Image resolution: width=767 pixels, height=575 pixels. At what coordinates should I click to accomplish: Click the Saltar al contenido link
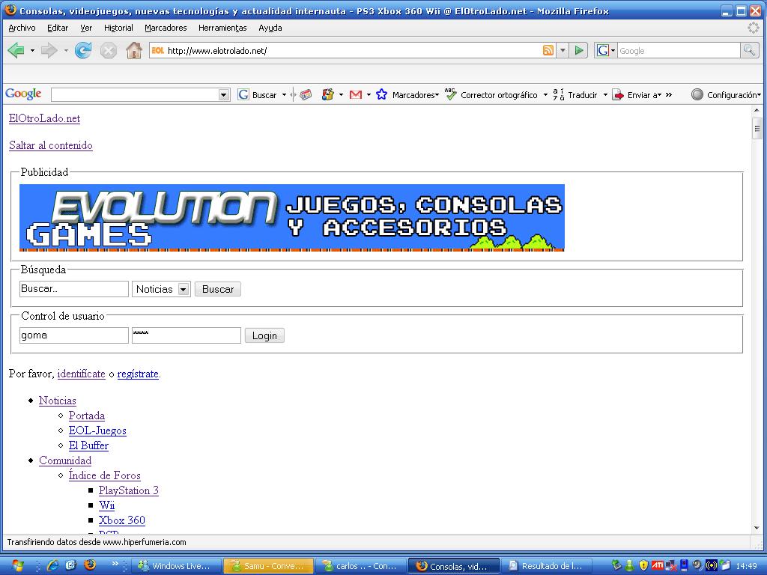coord(51,145)
